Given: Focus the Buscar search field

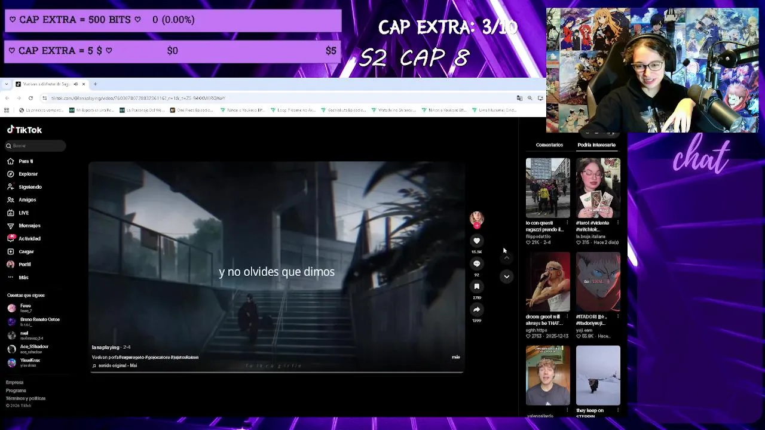Looking at the screenshot, I should (x=35, y=146).
